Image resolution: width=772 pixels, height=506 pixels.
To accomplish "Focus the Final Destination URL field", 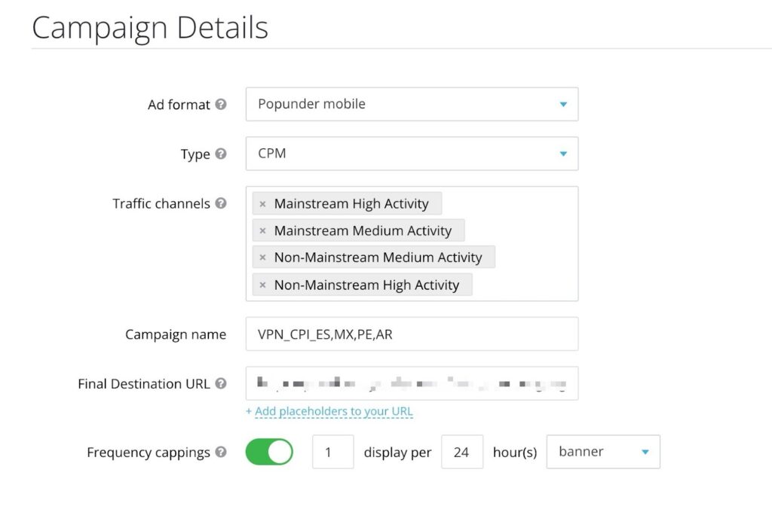I will pyautogui.click(x=412, y=383).
